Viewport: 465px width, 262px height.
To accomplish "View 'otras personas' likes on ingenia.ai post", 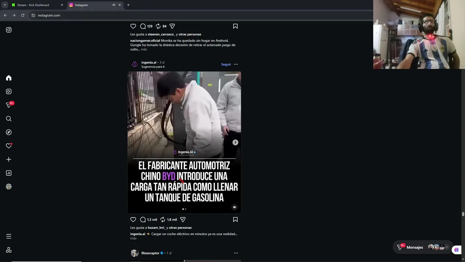I will coord(180,228).
